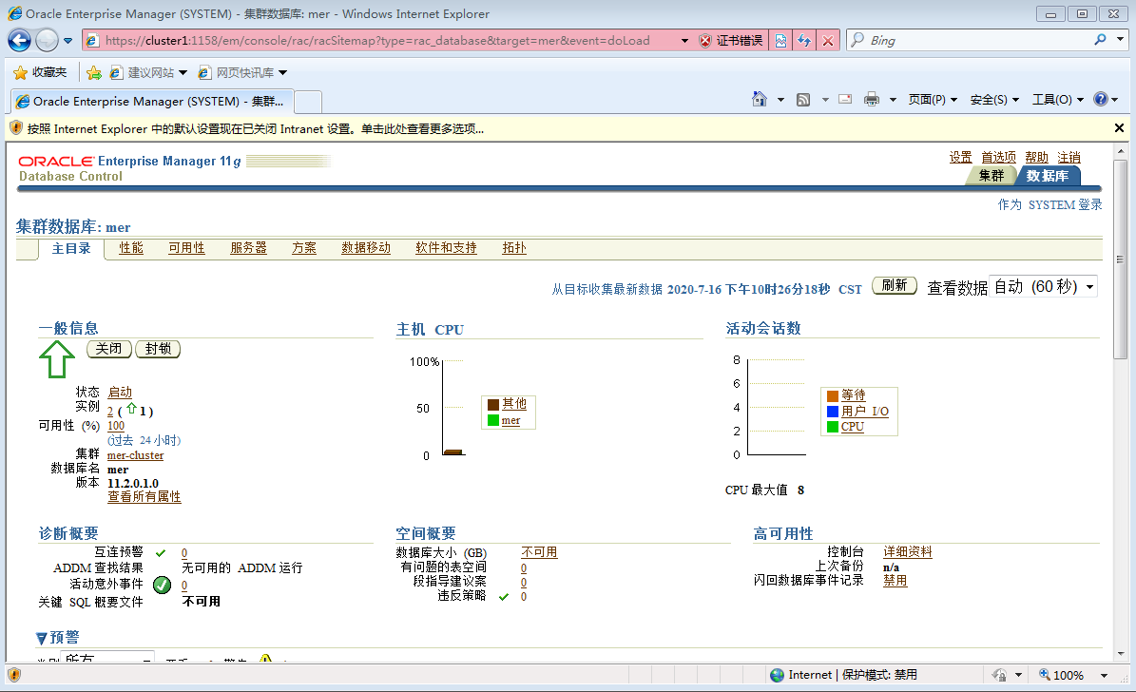Click the 证书错误 certificate error indicator
The image size is (1136, 692).
(730, 41)
